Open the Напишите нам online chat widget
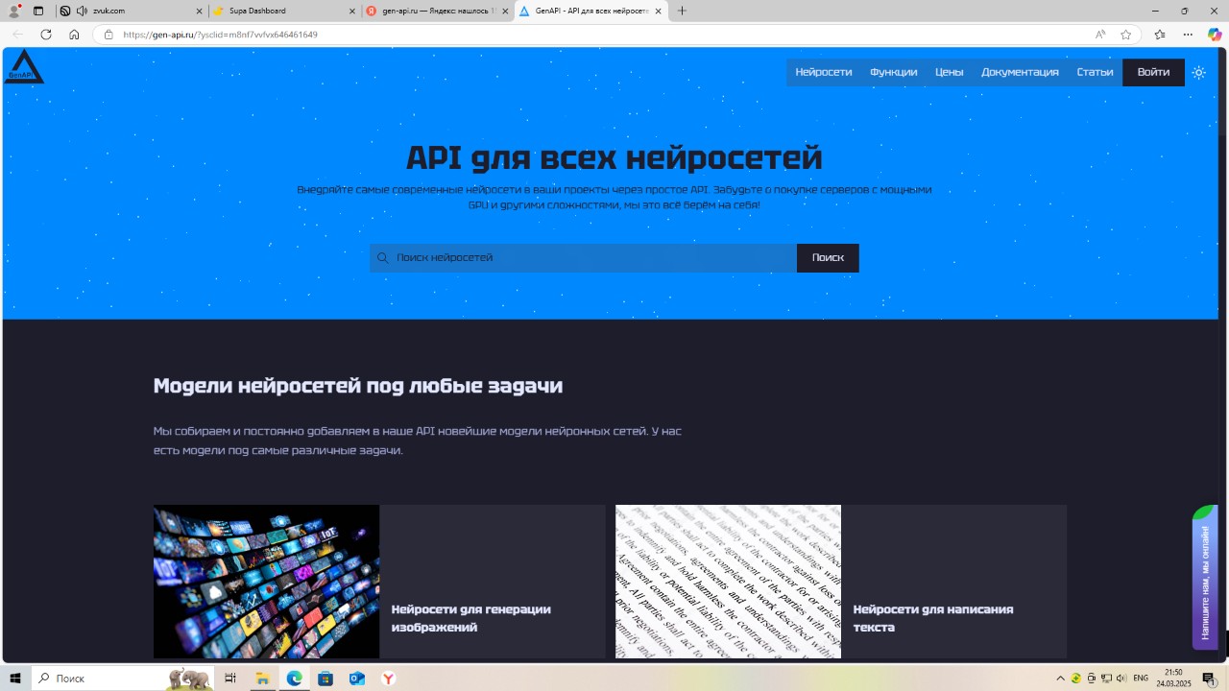This screenshot has width=1229, height=691. pos(1205,578)
